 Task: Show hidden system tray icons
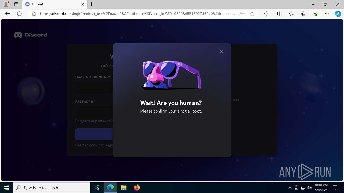[290, 188]
